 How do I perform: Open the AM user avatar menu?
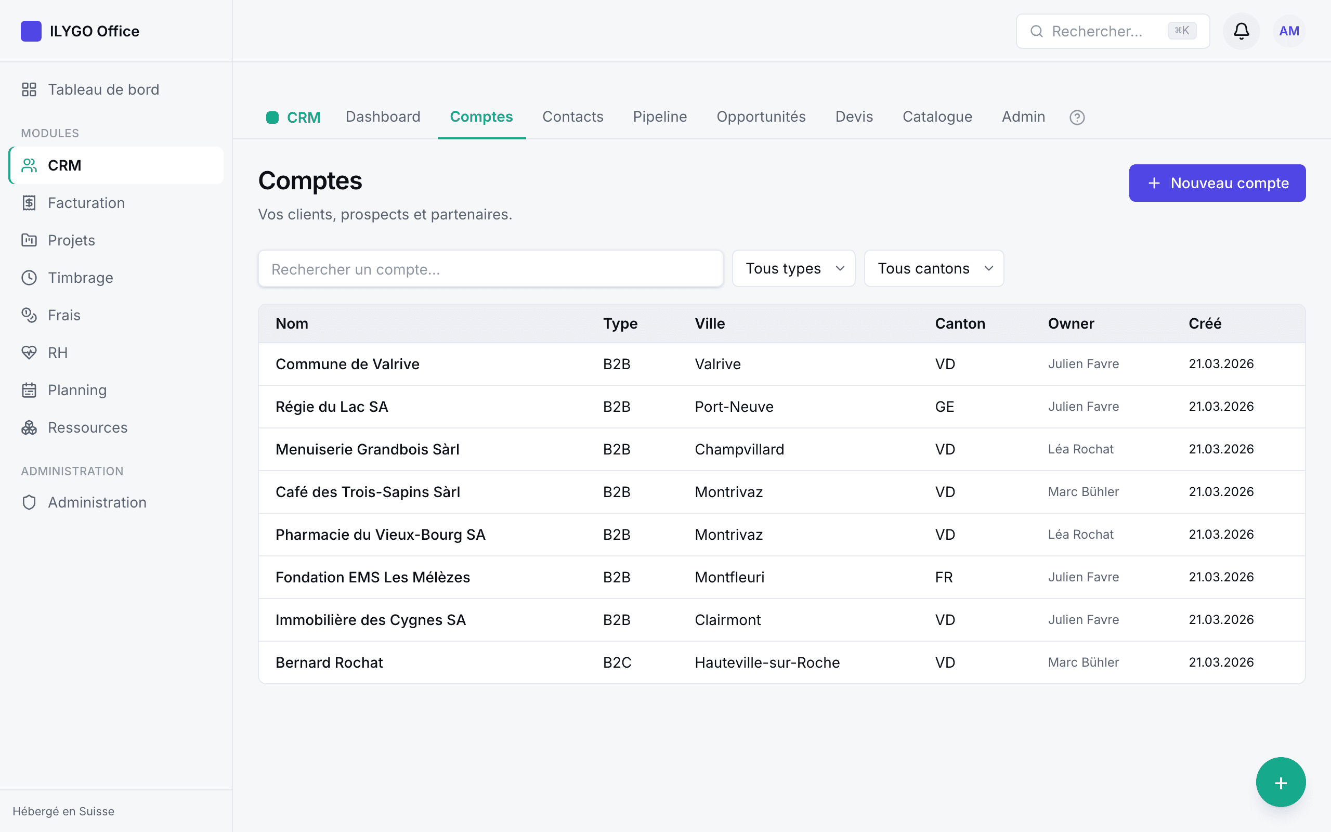1289,31
